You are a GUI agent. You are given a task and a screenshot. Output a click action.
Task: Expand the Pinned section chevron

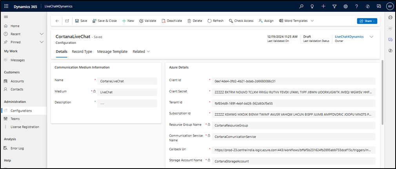click(x=42, y=42)
